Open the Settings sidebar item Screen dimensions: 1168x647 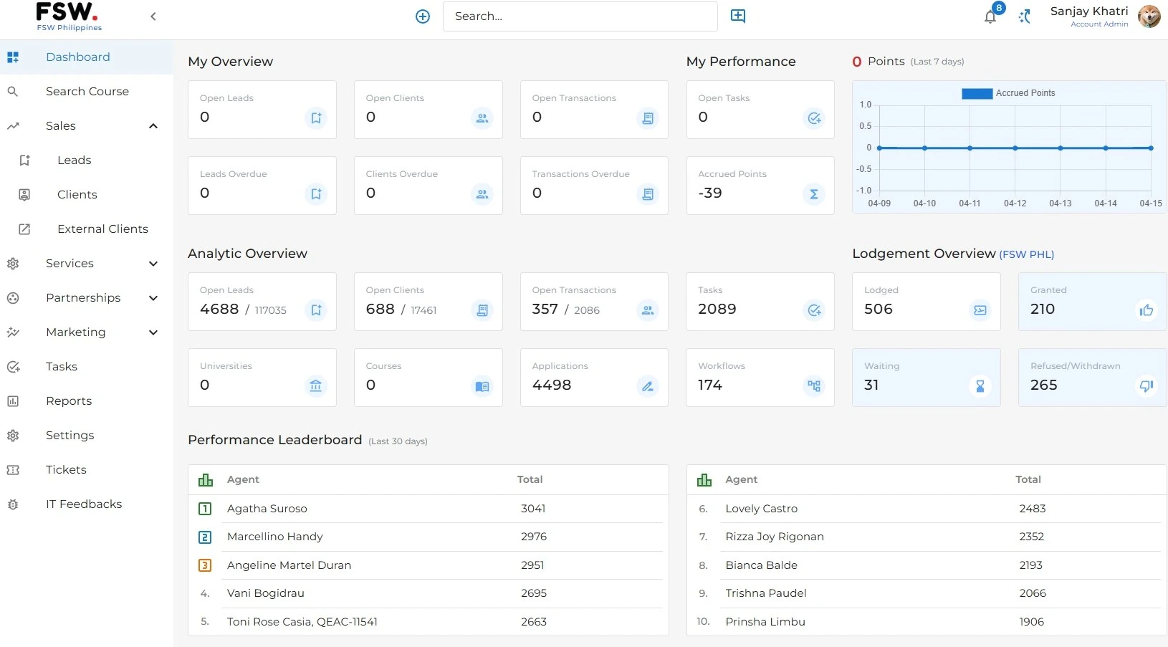click(x=87, y=436)
